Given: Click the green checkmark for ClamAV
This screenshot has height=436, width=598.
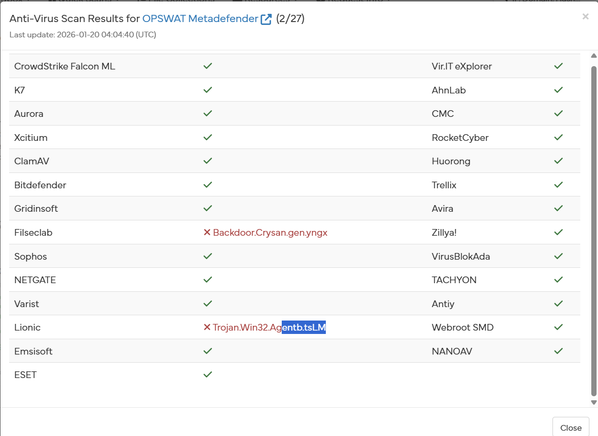Looking at the screenshot, I should 207,161.
